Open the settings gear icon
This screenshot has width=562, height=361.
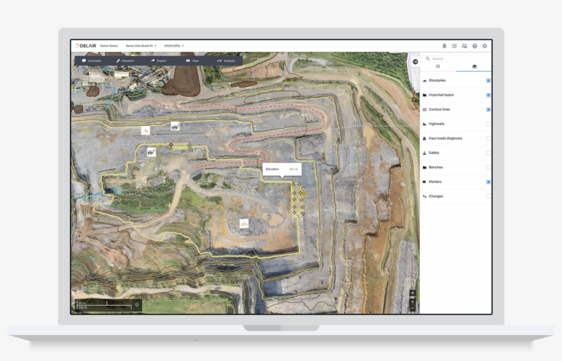point(485,46)
